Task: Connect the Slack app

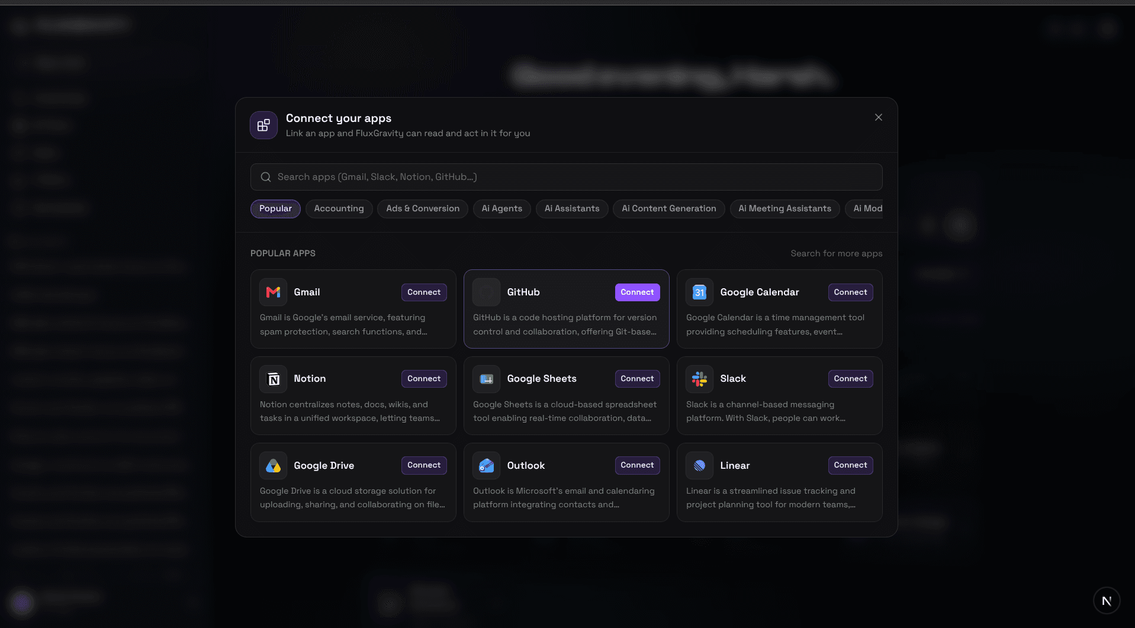Action: [x=850, y=379]
